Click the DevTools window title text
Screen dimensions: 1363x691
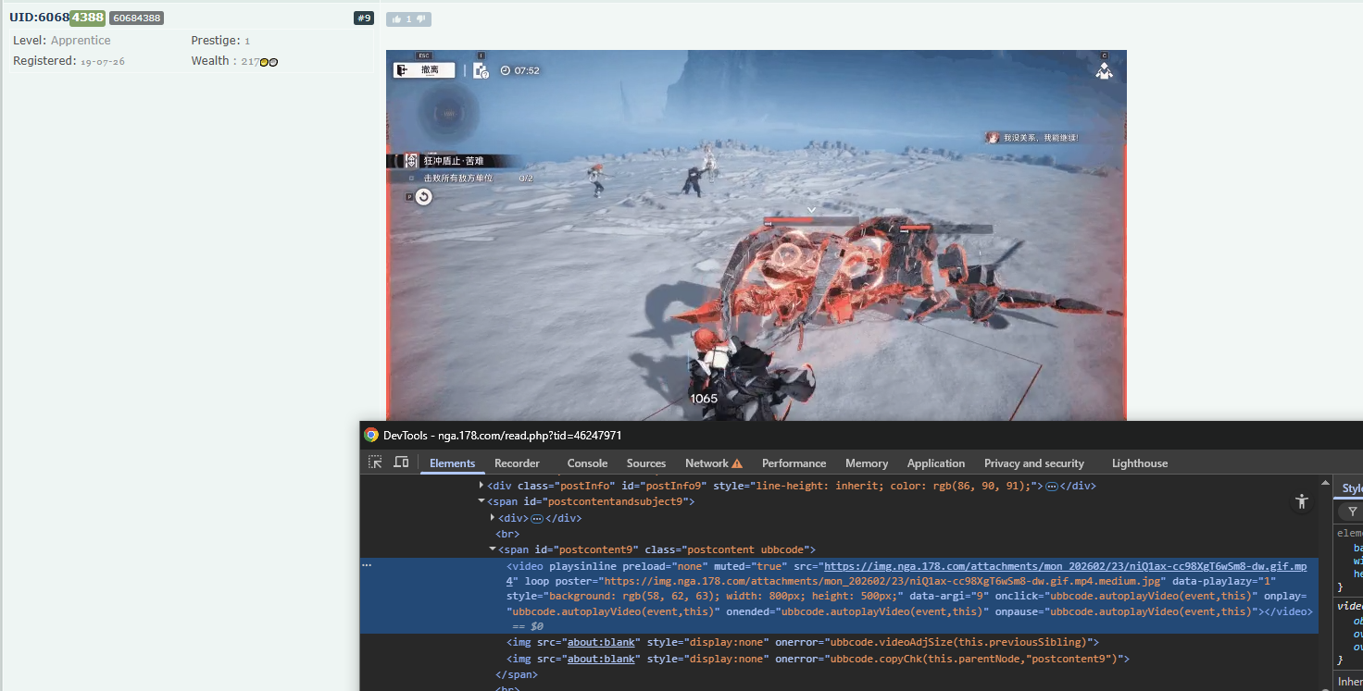(x=502, y=435)
